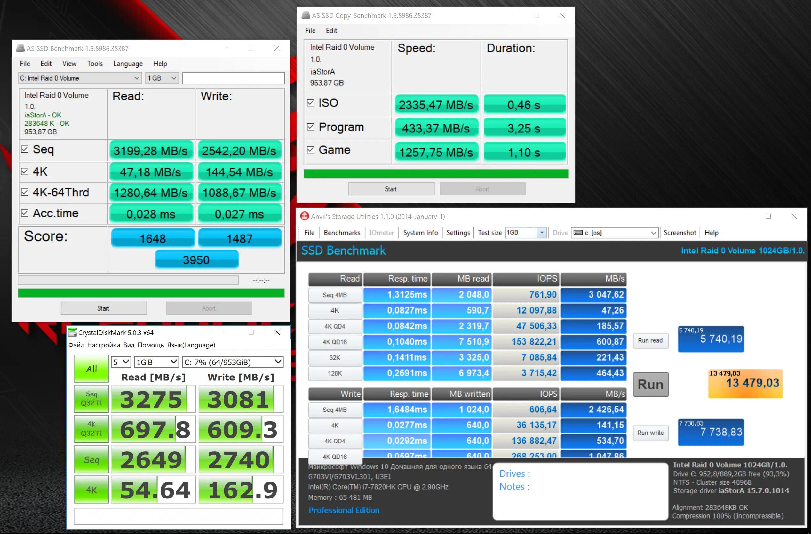Image resolution: width=811 pixels, height=534 pixels.
Task: Click the green progress bar in AS SSD Benchmark
Action: (151, 293)
